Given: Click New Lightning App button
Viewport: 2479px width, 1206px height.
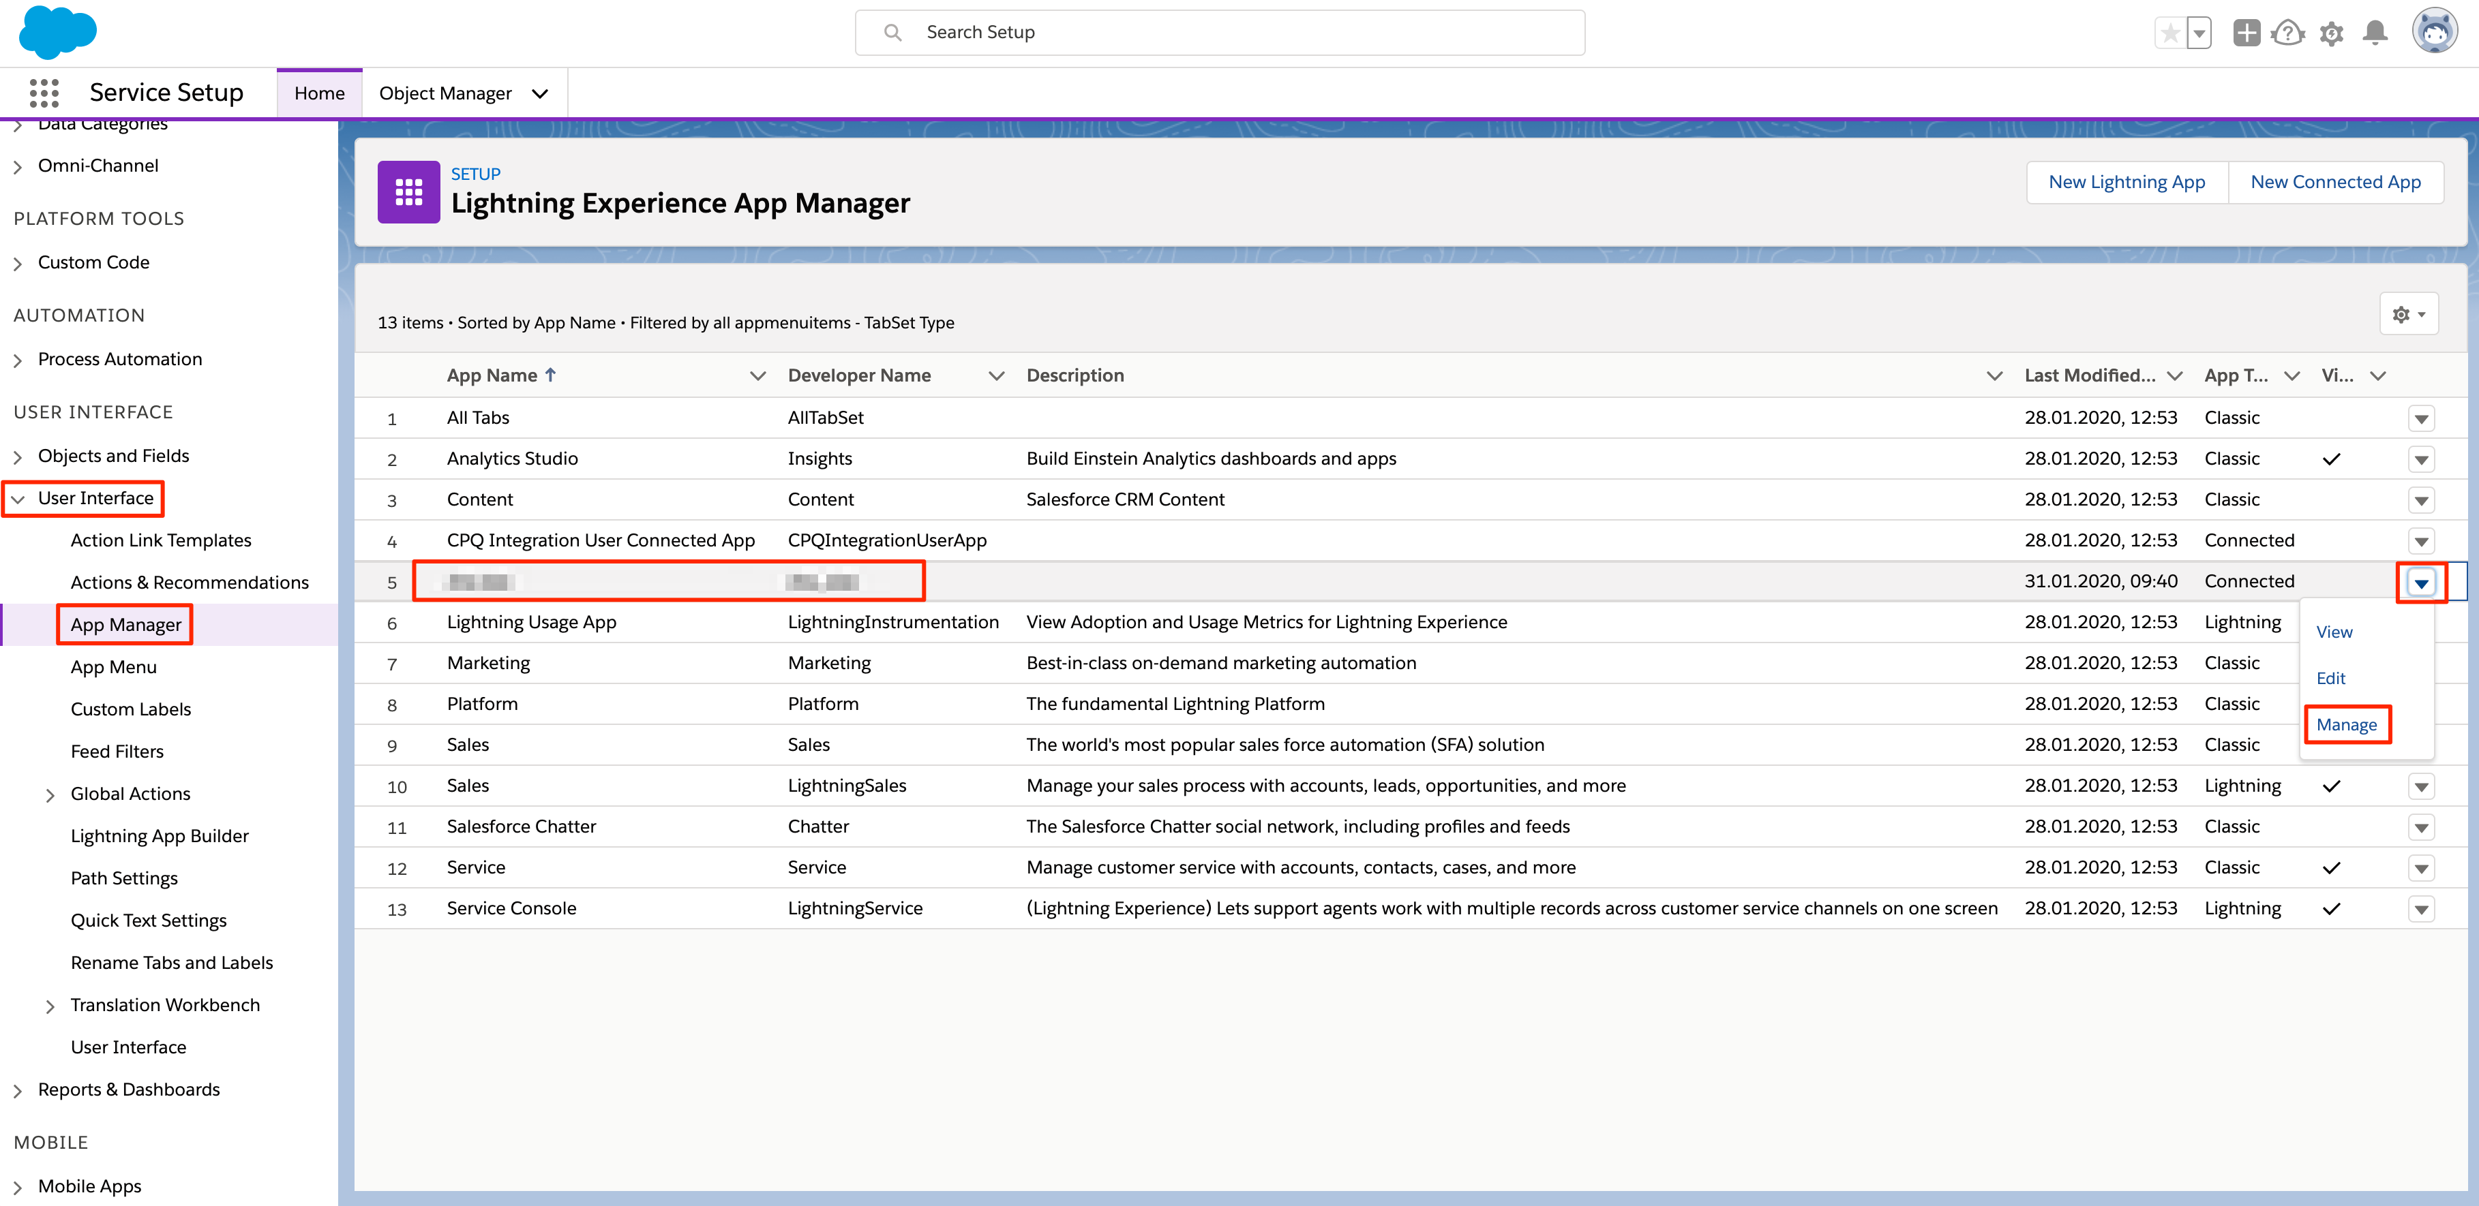Looking at the screenshot, I should point(2127,182).
